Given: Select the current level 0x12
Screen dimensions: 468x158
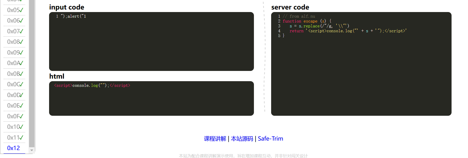Looking at the screenshot, I should (13, 148).
